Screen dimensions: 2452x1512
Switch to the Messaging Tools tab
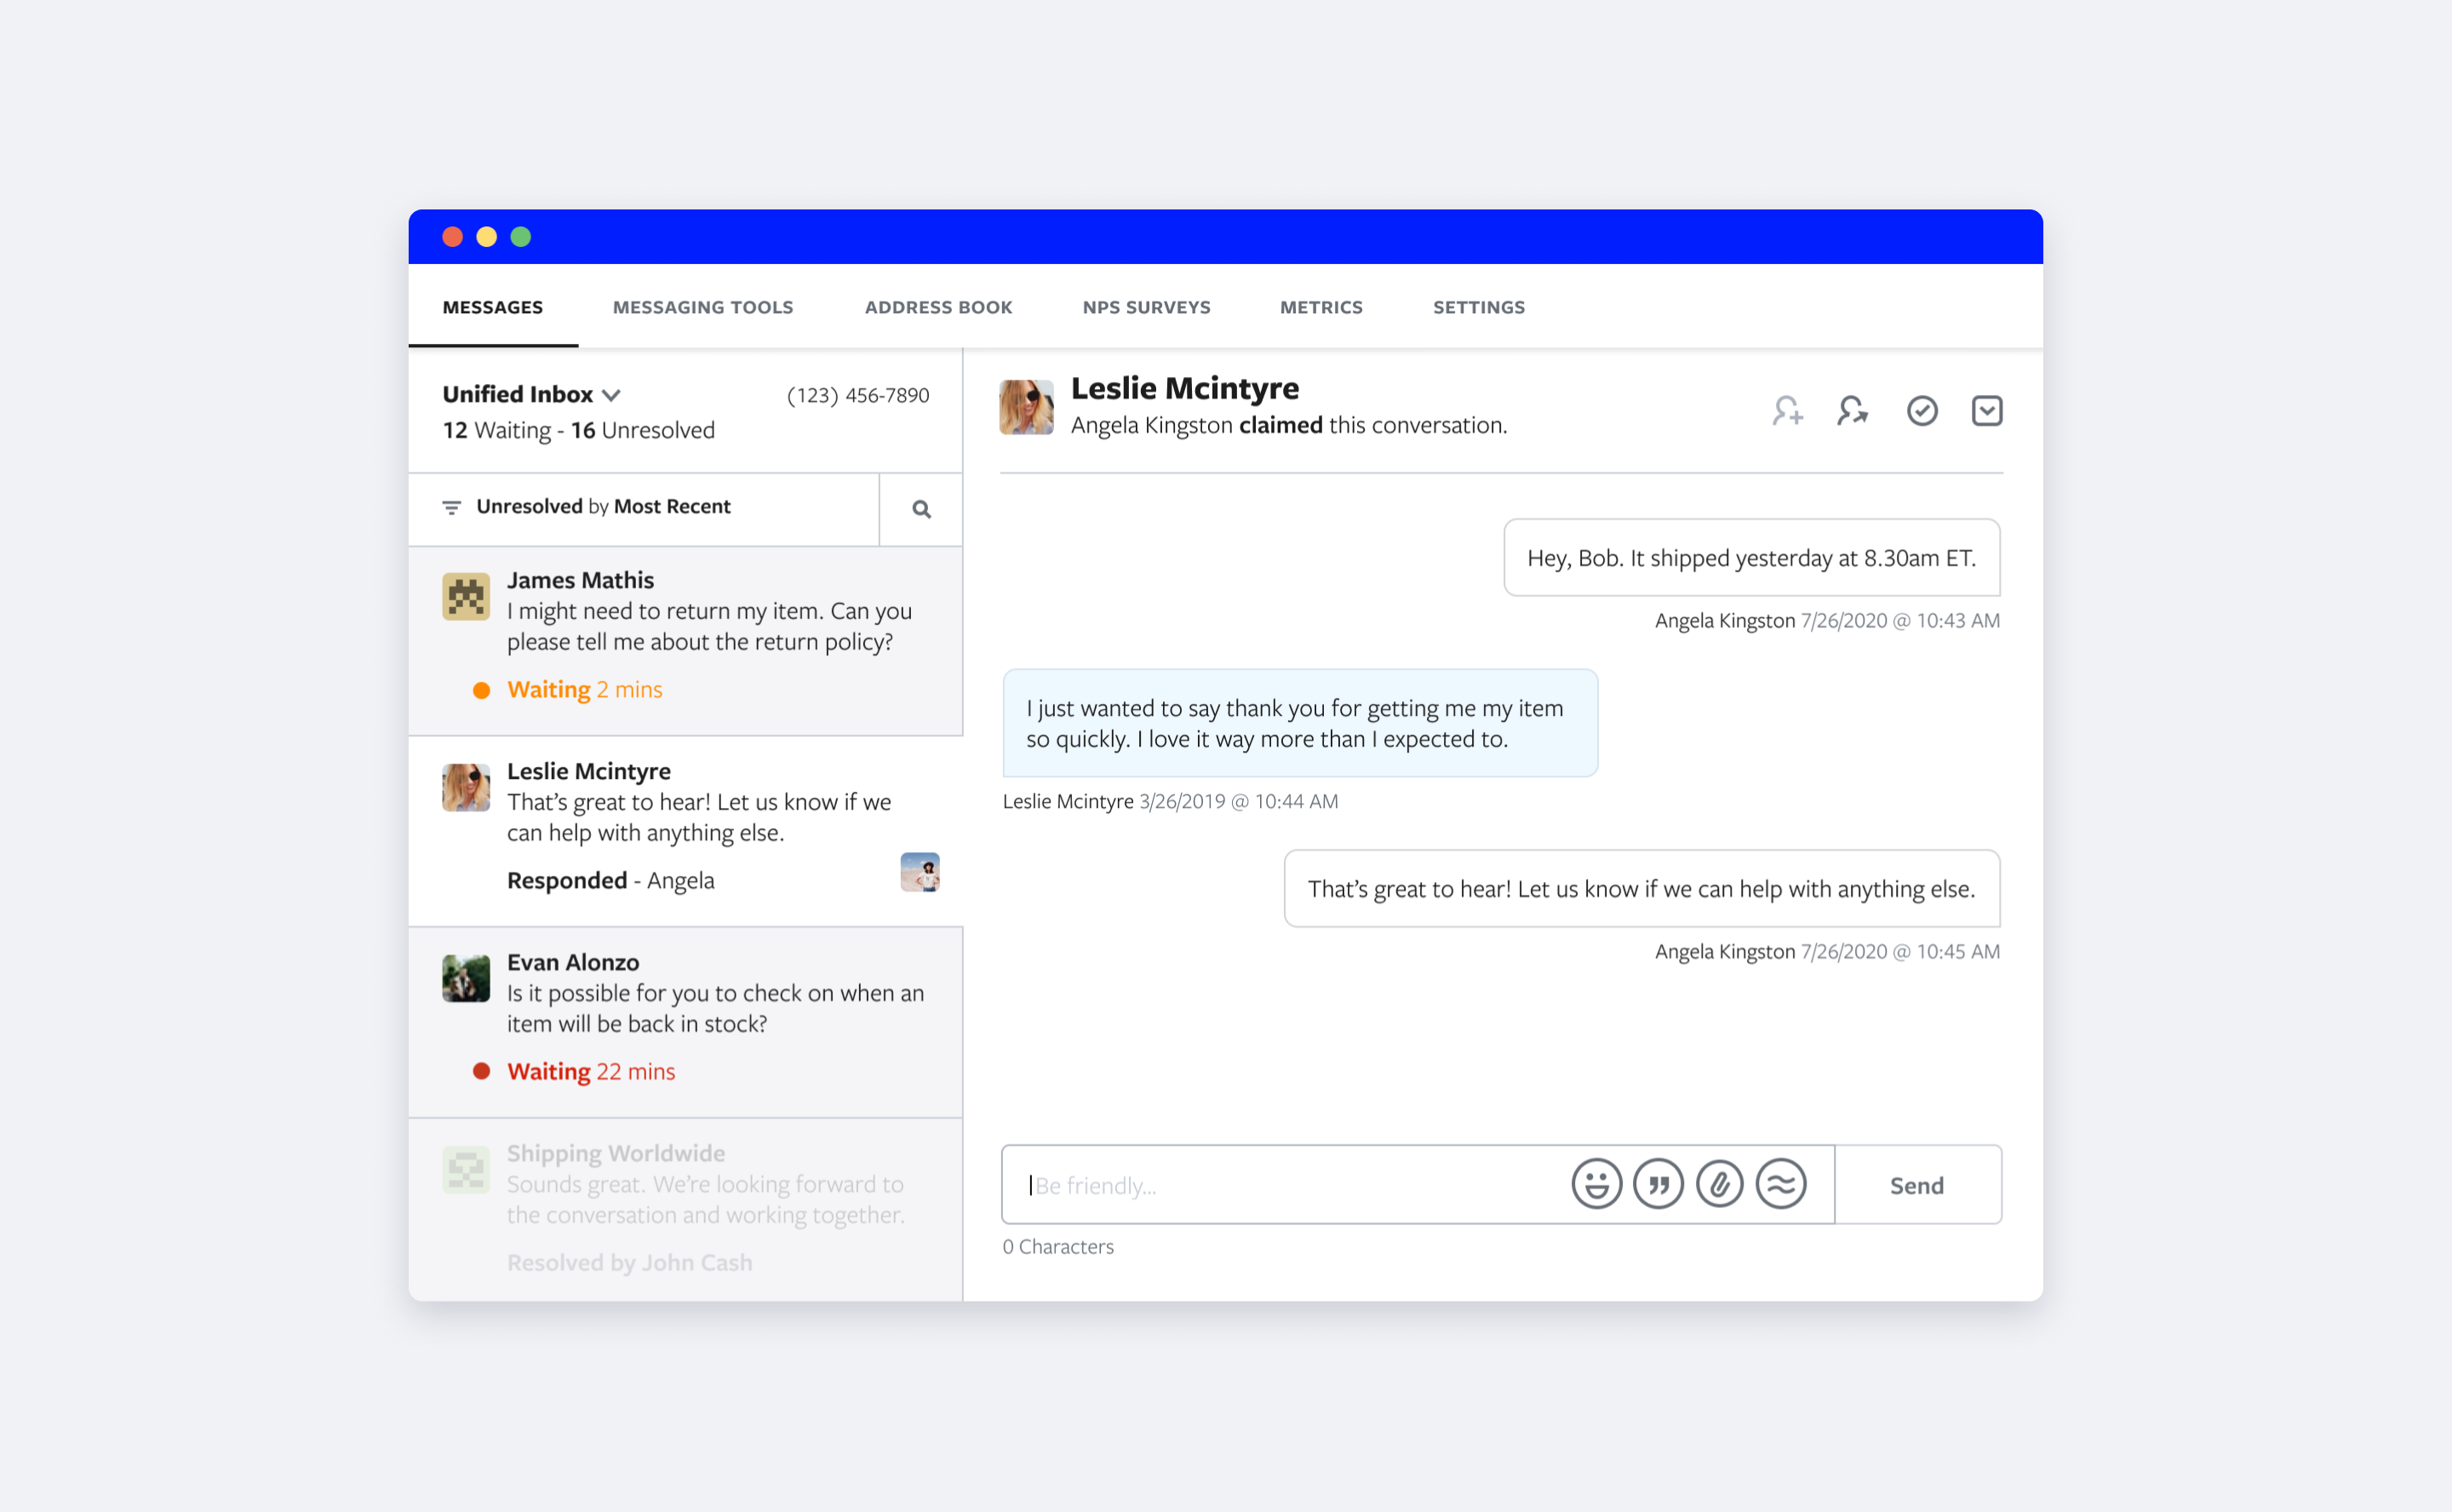pyautogui.click(x=702, y=308)
